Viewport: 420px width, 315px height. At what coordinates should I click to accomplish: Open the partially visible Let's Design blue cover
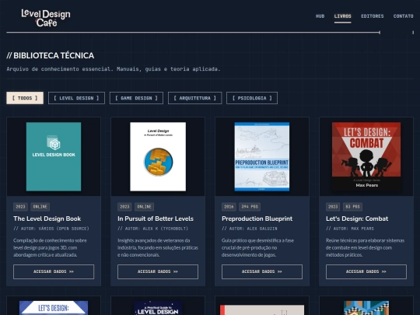(x=54, y=308)
